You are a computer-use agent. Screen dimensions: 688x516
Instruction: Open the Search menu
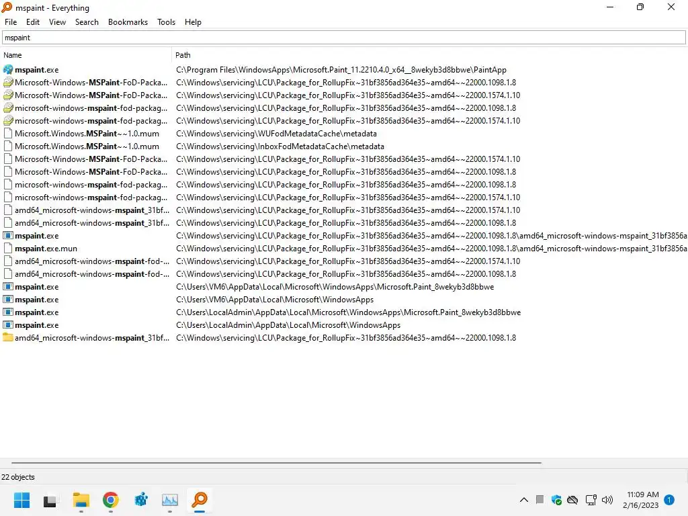87,22
